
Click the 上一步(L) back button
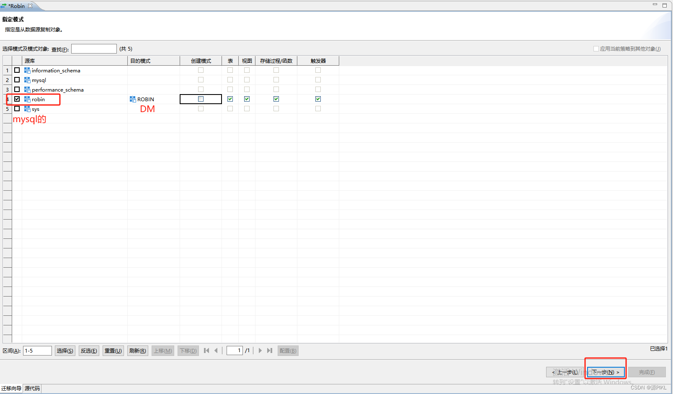(565, 372)
